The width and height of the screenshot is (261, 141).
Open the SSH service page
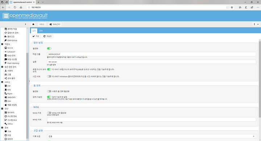coord(8,101)
